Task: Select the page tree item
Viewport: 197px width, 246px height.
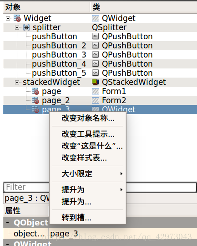Action: coord(51,91)
